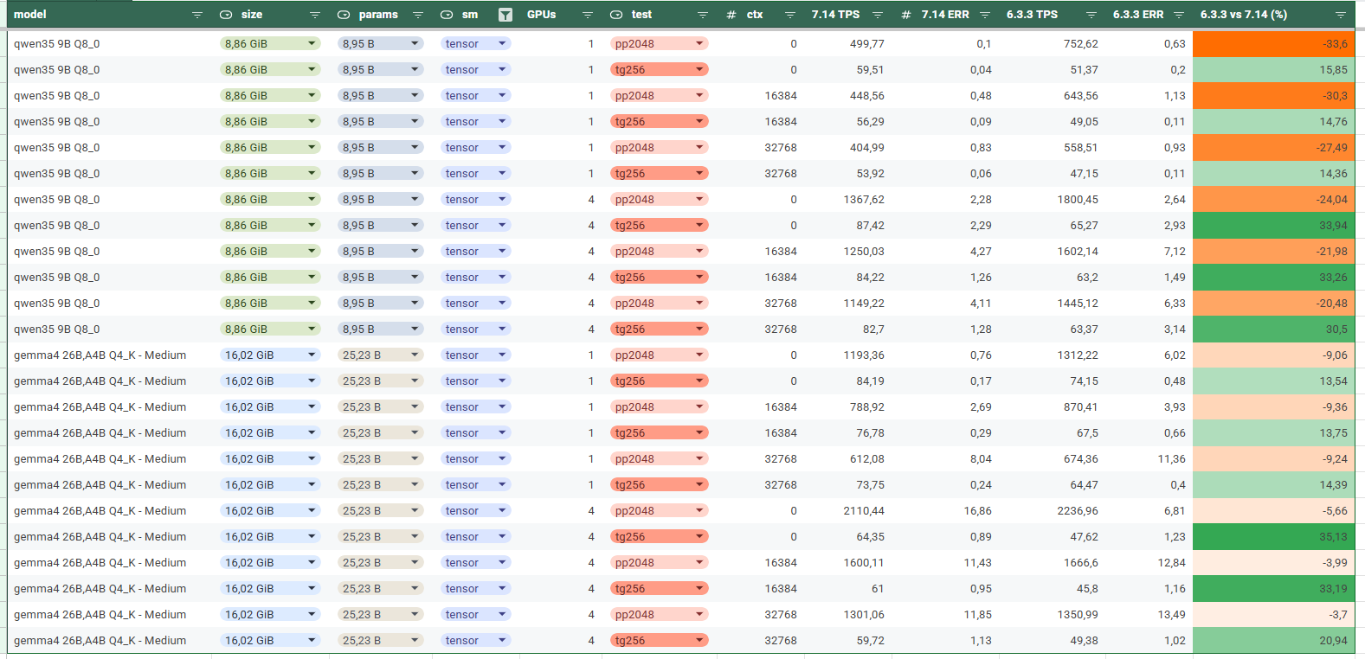Open the params dropdown in the 59,51 TPS row
This screenshot has height=659, width=1365.
[x=380, y=69]
